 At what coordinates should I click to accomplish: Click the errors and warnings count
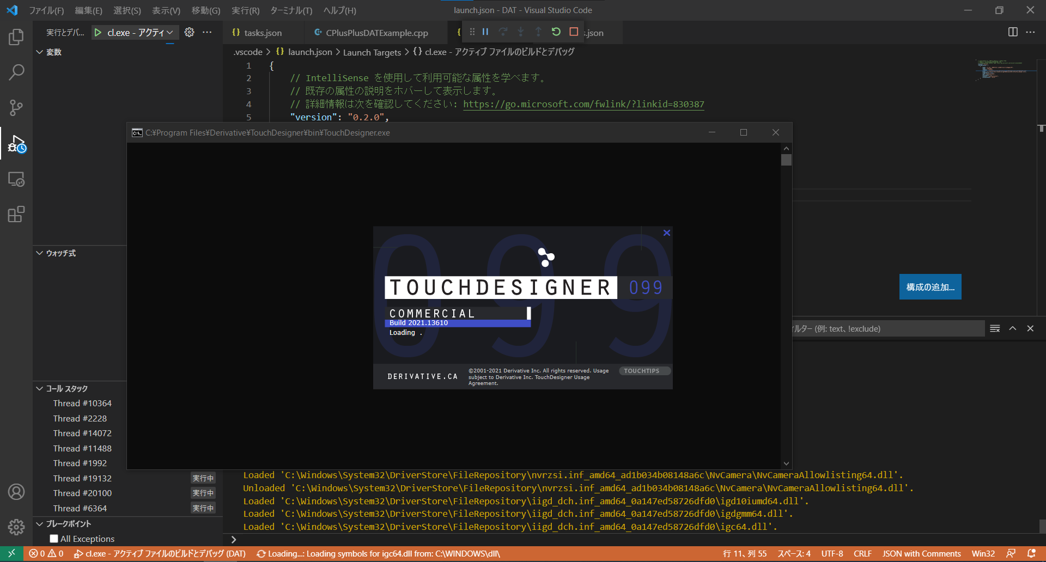tap(46, 554)
